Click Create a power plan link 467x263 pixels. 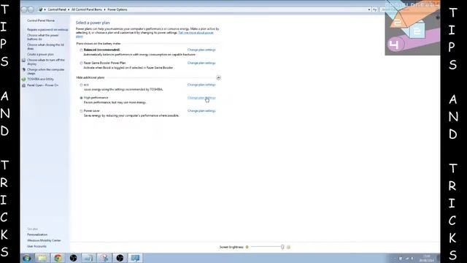[41, 55]
